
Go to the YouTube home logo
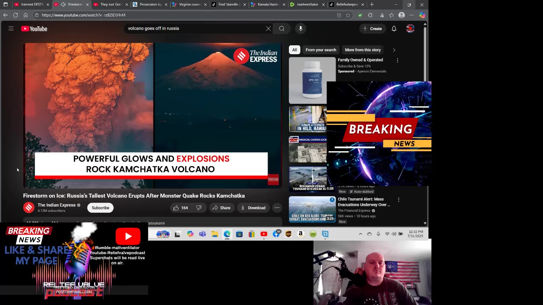(x=34, y=29)
